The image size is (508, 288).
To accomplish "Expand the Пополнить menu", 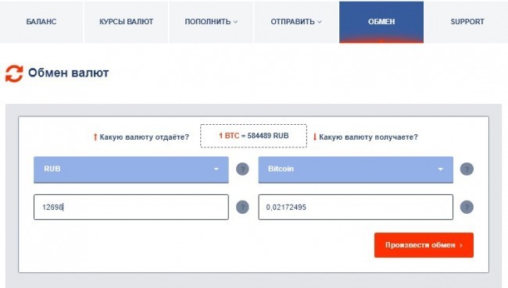I will click(x=211, y=22).
